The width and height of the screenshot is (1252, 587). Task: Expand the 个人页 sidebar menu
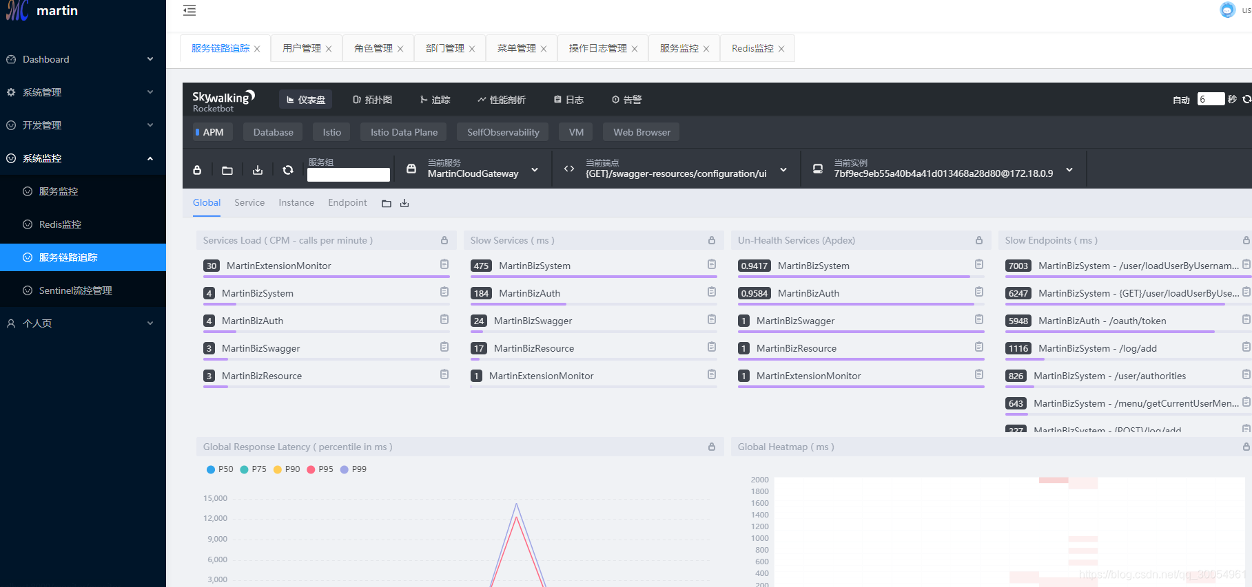[83, 323]
